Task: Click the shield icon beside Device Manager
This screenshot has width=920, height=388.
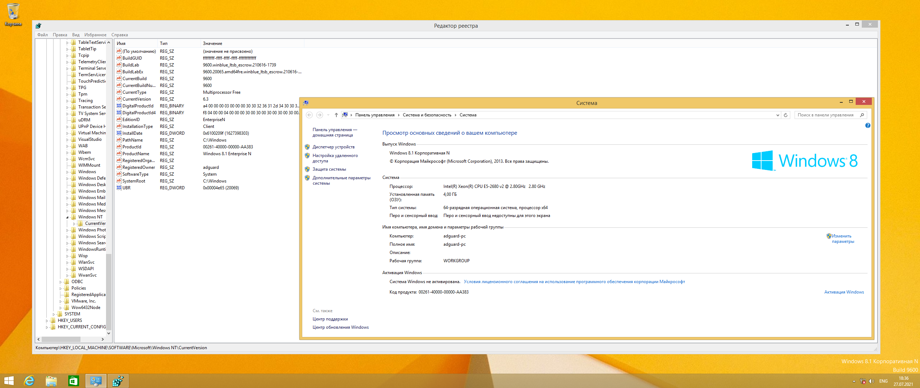Action: point(307,147)
